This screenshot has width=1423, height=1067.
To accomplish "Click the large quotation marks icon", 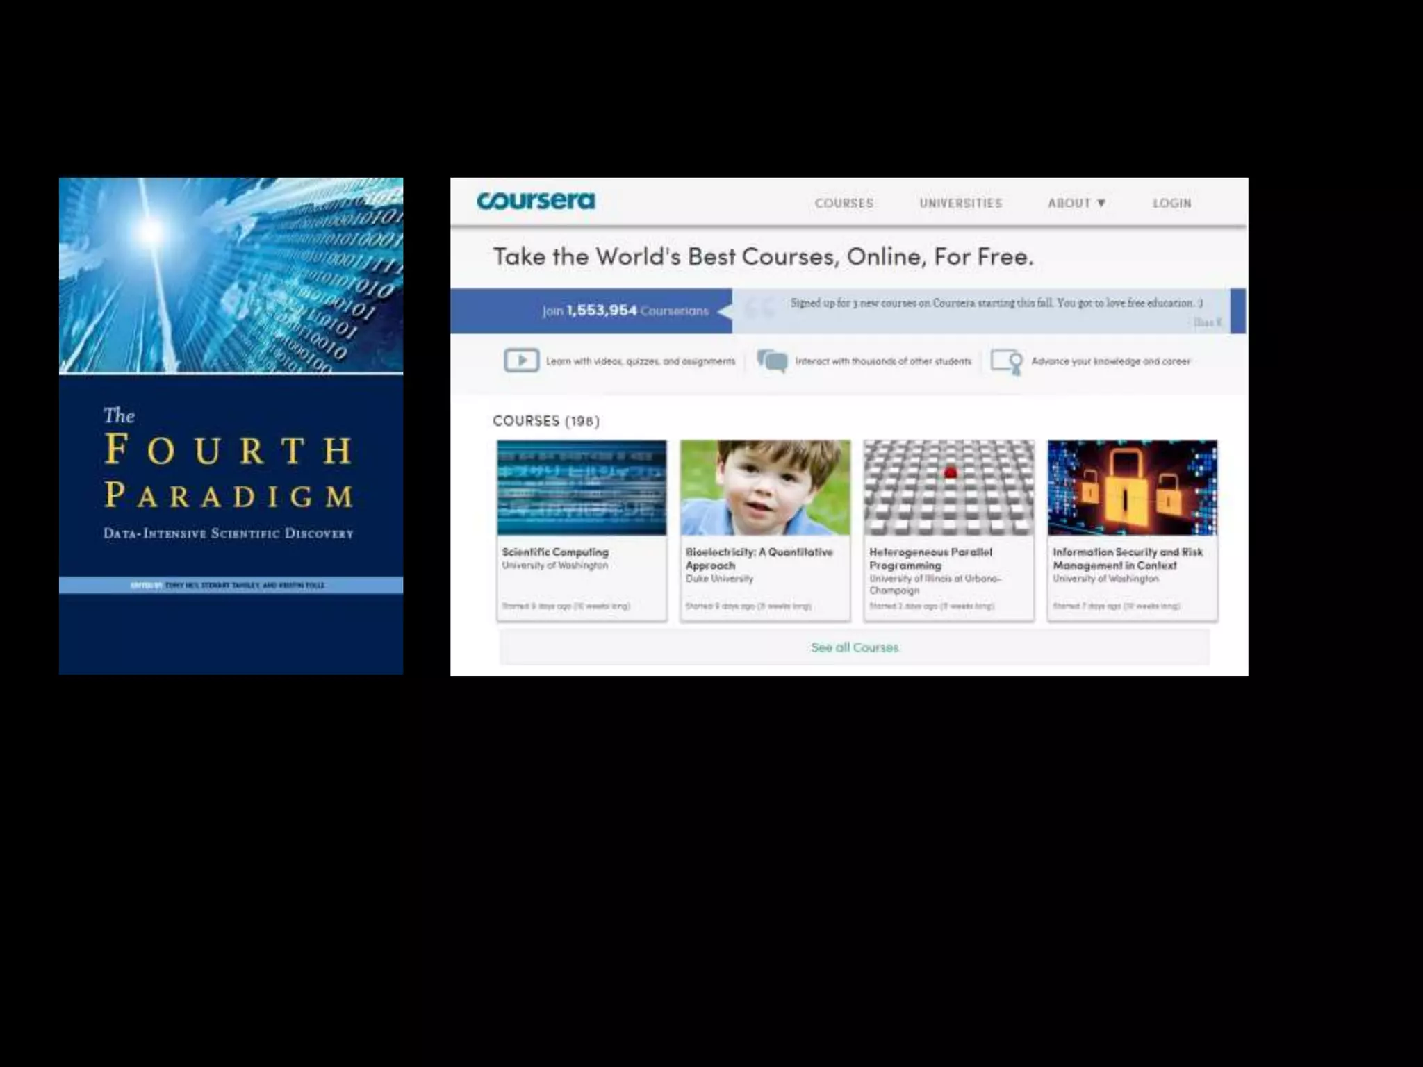I will 759,308.
